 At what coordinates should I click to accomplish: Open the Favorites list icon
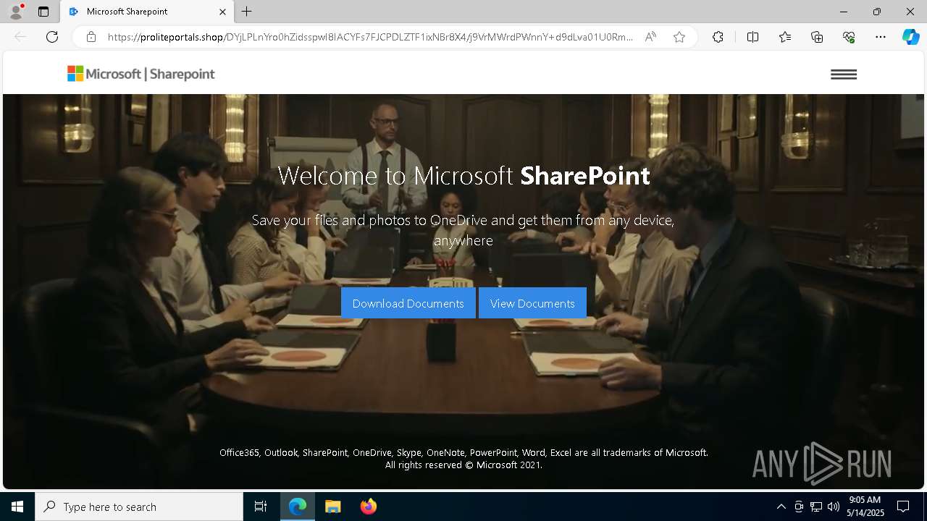pyautogui.click(x=785, y=37)
